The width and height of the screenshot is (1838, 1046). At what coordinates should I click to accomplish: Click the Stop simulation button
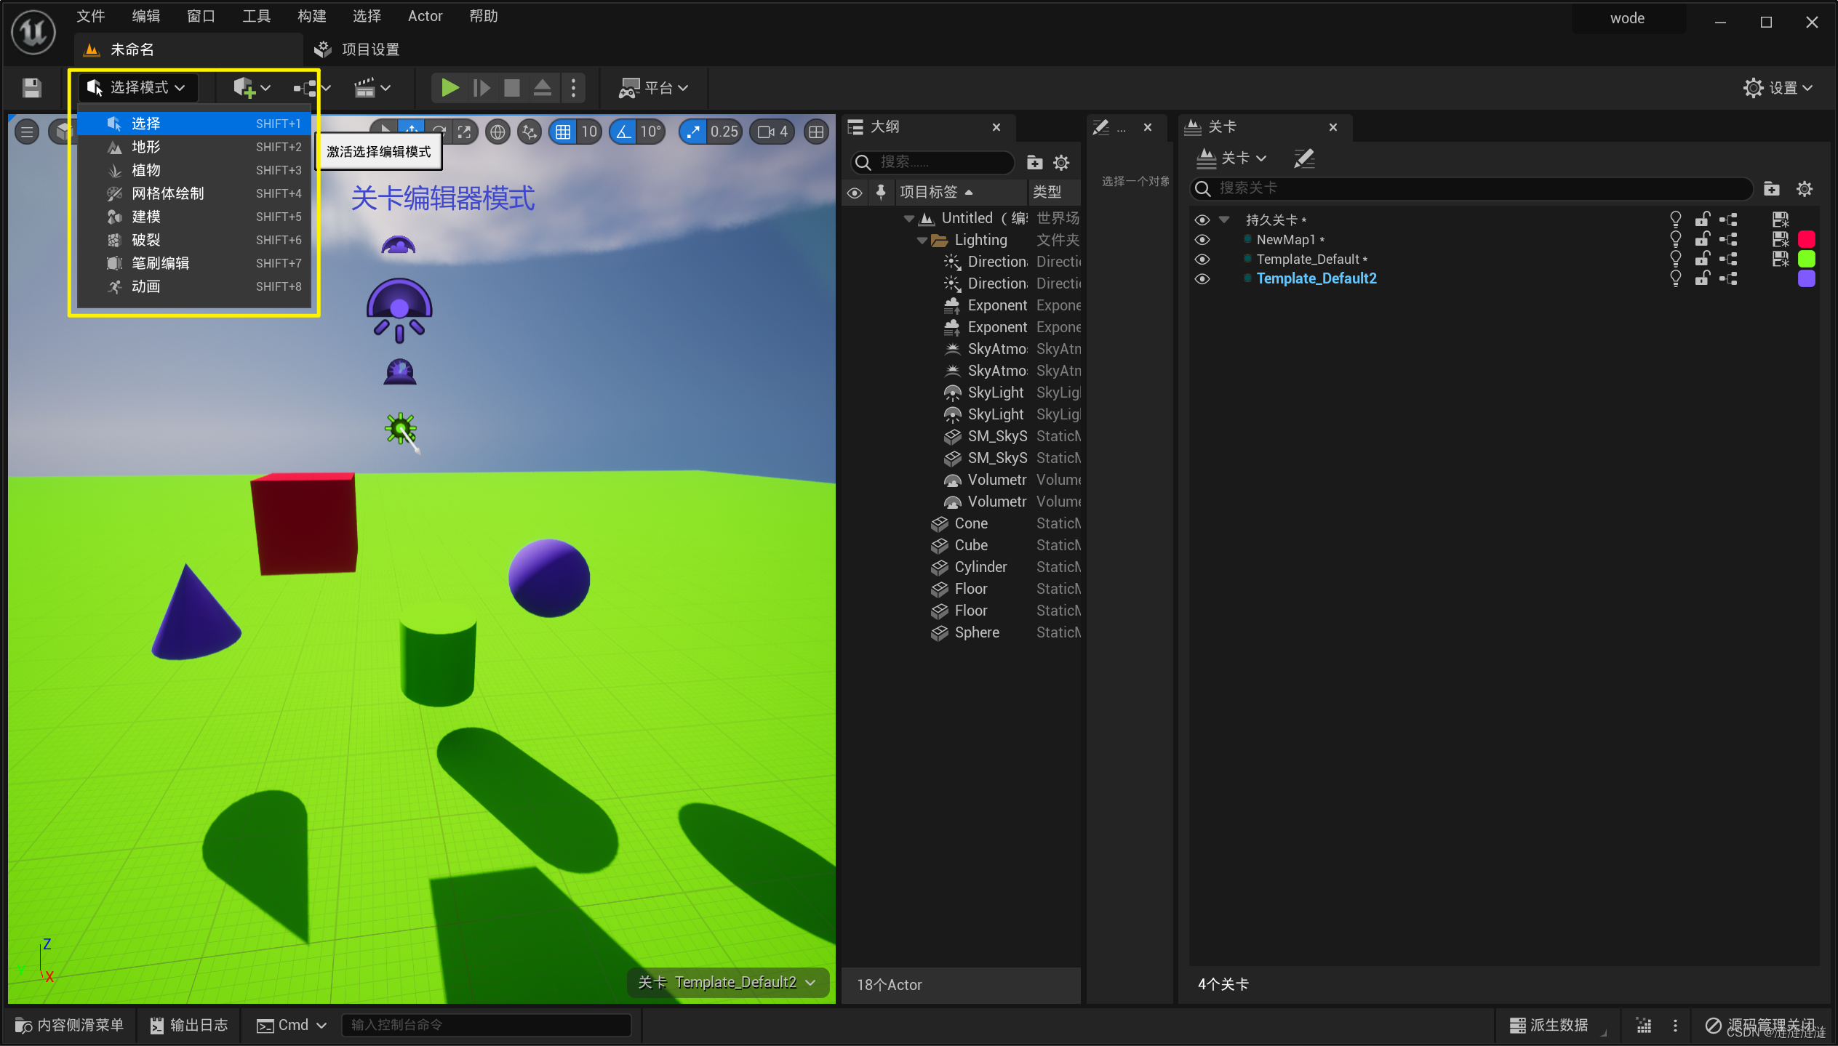pyautogui.click(x=511, y=88)
